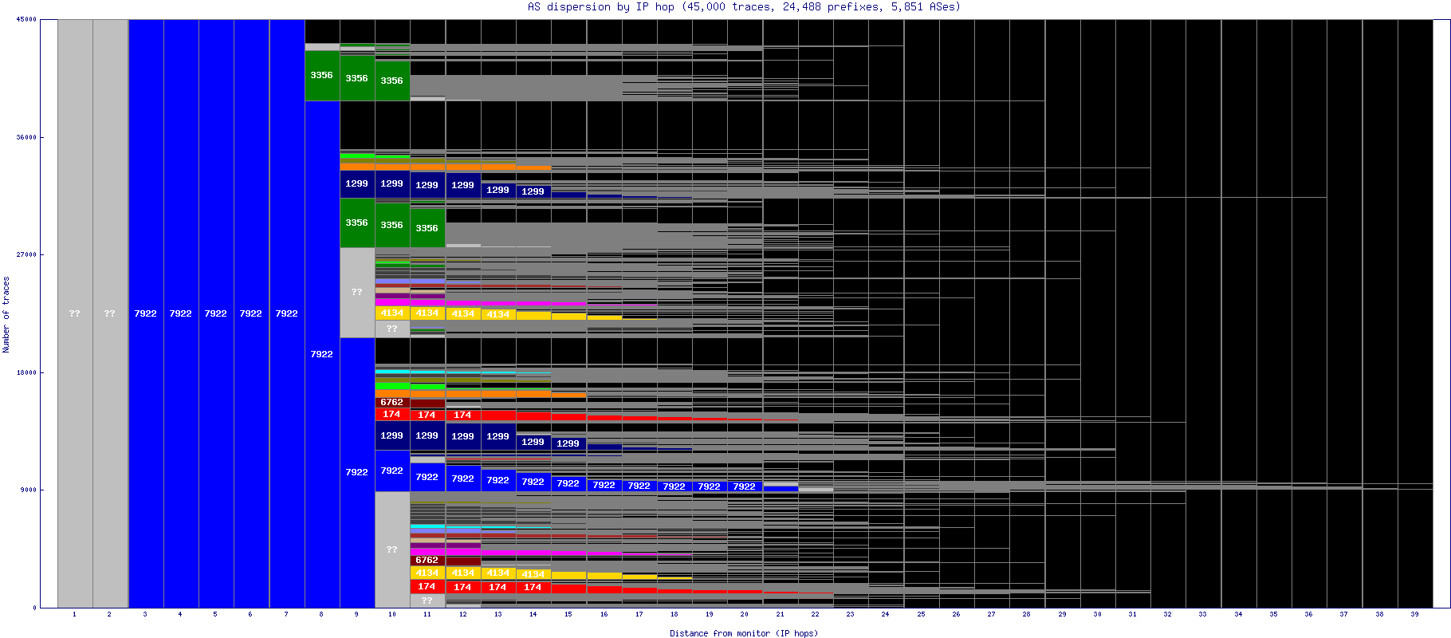Click x-axis tick label 39
This screenshot has width=1451, height=638.
pos(1414,614)
